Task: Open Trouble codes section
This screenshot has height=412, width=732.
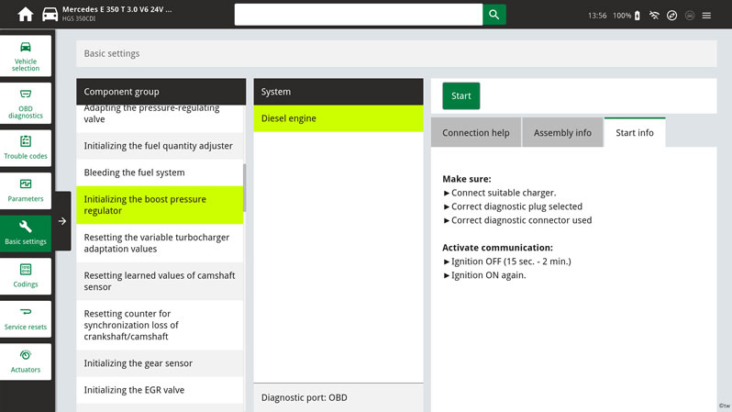Action: point(26,147)
